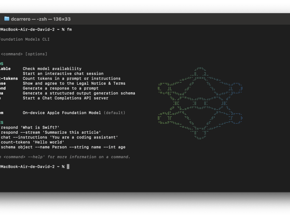
Task: Click the '(default)' label
Action: pyautogui.click(x=115, y=113)
